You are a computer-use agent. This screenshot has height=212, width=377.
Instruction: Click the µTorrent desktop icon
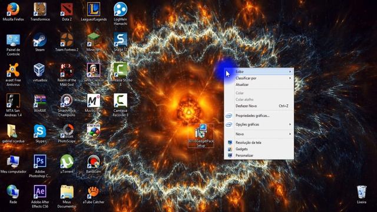click(x=67, y=161)
